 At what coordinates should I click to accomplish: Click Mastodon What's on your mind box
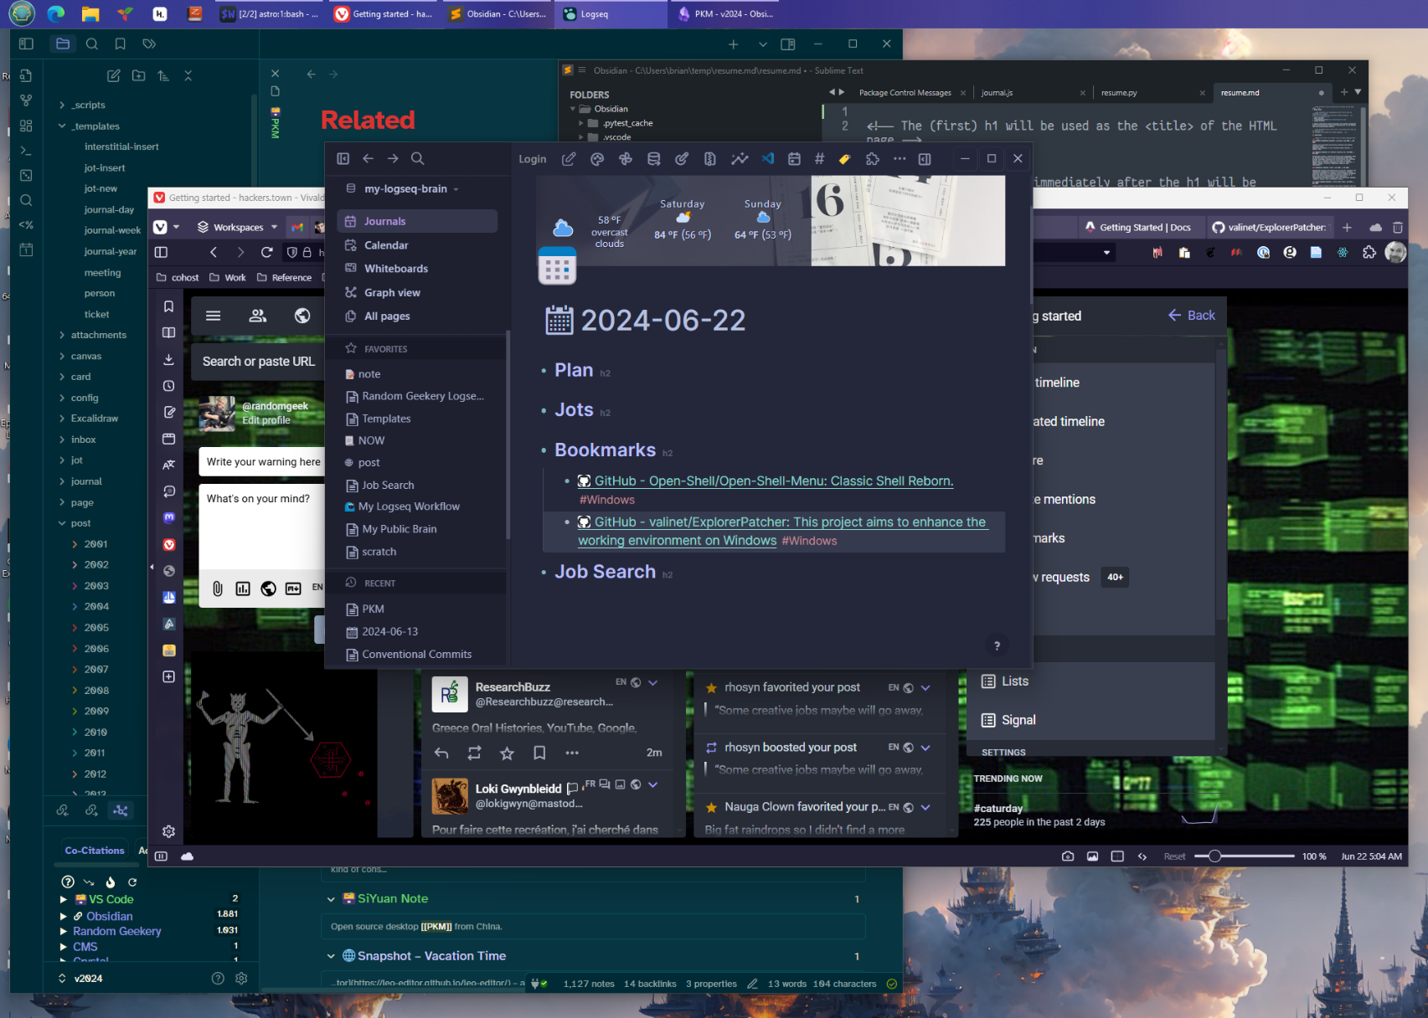click(x=261, y=526)
